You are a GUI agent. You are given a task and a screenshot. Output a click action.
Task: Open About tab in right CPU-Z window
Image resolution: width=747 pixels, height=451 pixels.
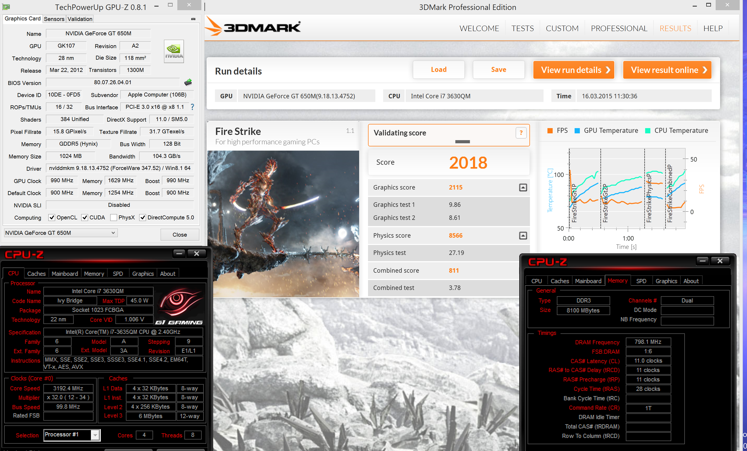coord(691,281)
